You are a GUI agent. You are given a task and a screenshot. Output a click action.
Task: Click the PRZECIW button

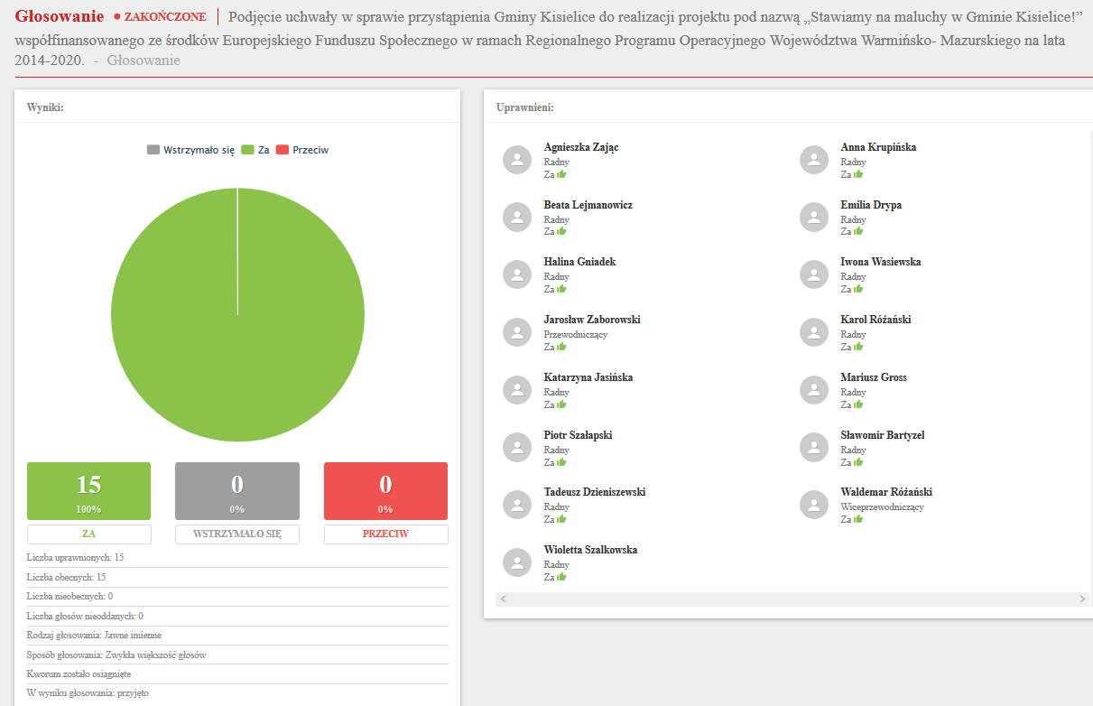(x=385, y=534)
